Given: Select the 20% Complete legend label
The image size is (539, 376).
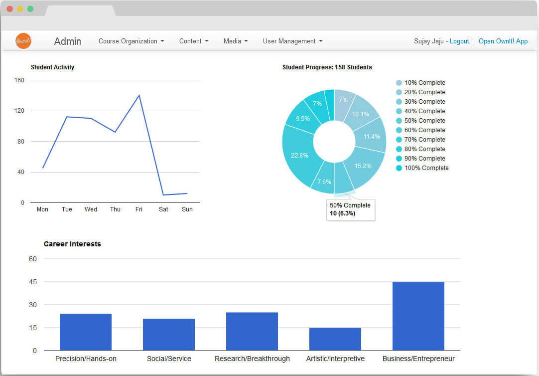Looking at the screenshot, I should click(424, 92).
